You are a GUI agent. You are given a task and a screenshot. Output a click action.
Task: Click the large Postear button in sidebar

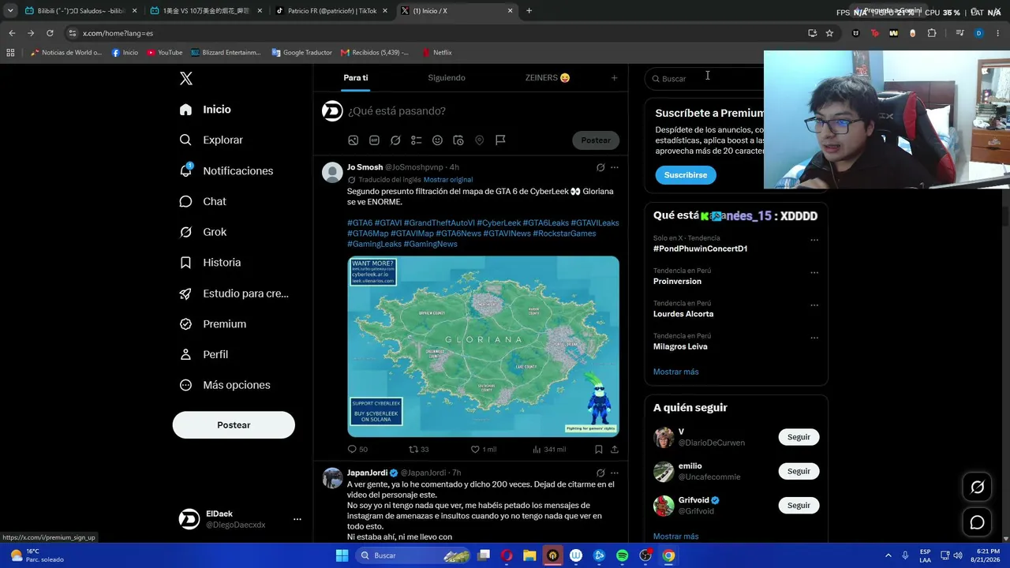[234, 425]
